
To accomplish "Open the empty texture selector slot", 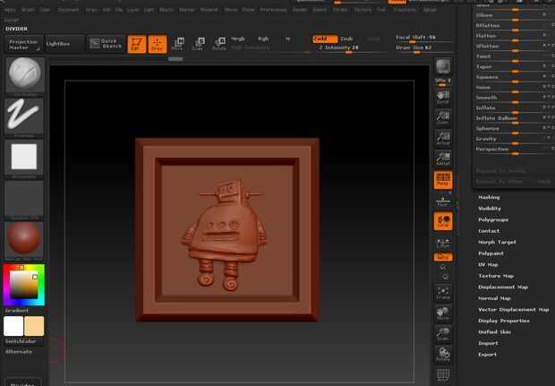I will [x=24, y=198].
